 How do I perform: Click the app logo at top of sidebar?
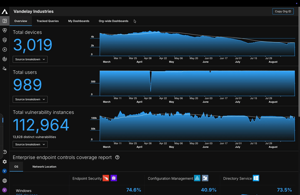pyautogui.click(x=5, y=11)
